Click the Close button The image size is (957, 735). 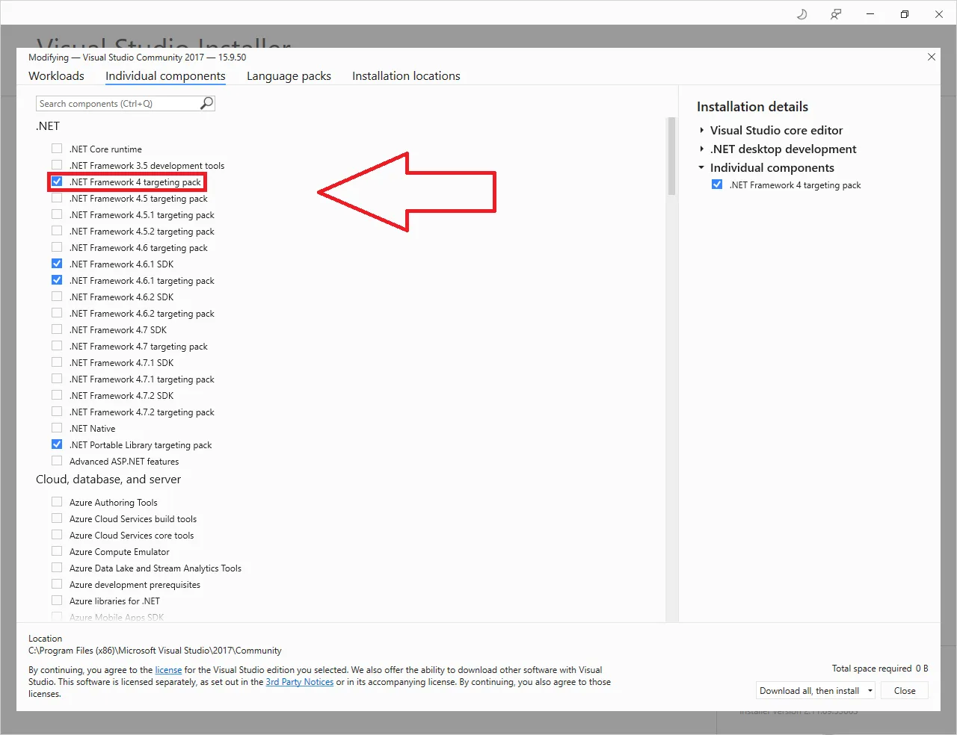[905, 691]
